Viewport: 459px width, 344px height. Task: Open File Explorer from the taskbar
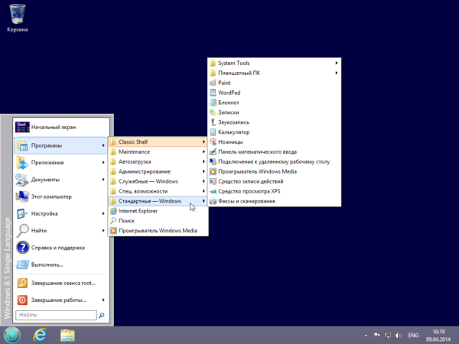(67, 335)
